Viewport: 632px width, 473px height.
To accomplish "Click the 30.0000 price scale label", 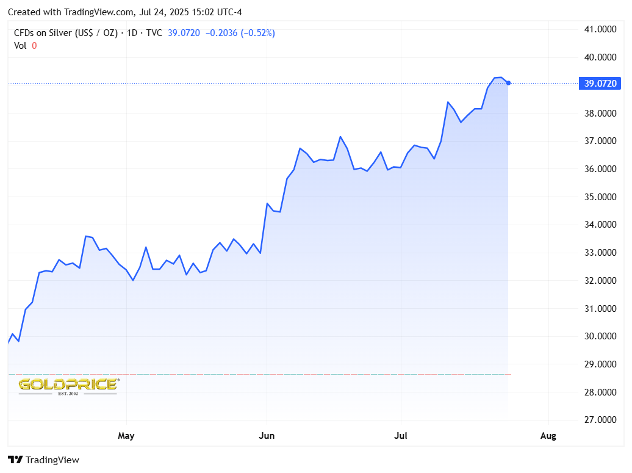I will coord(600,336).
